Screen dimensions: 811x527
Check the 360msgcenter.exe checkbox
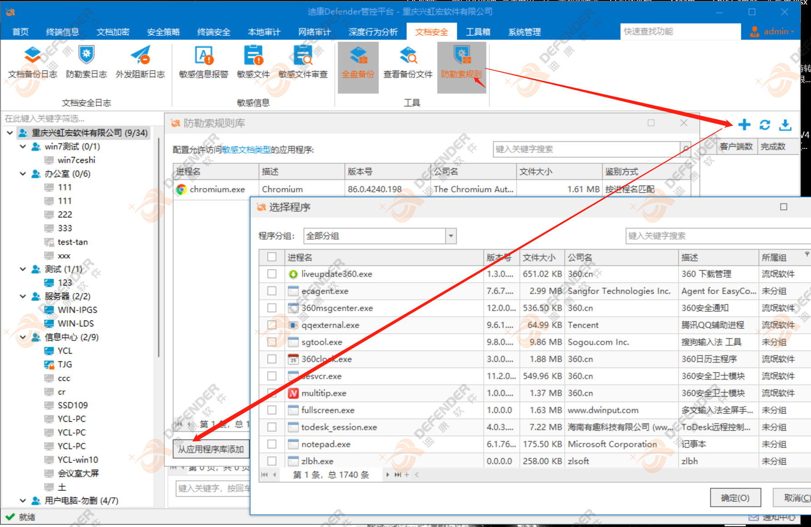click(272, 308)
